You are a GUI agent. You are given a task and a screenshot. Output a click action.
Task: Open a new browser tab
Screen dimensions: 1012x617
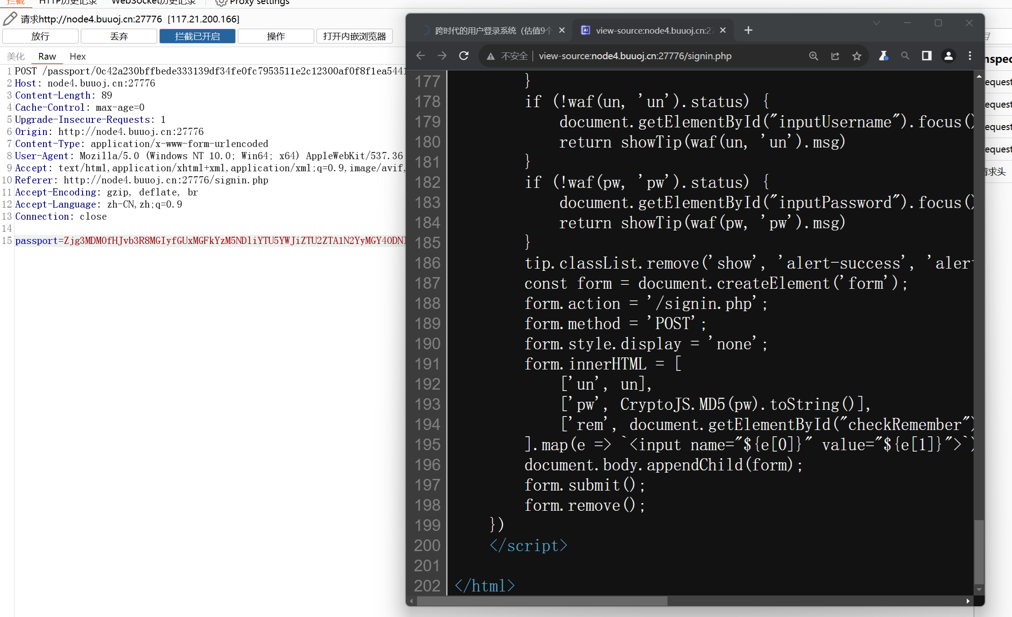pos(748,30)
